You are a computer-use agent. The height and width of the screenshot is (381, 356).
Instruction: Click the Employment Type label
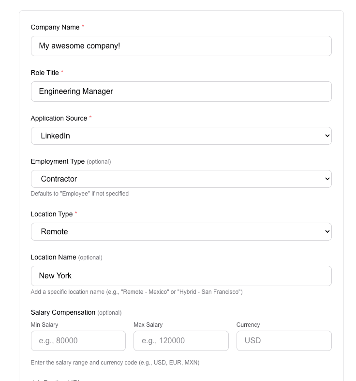[58, 162]
